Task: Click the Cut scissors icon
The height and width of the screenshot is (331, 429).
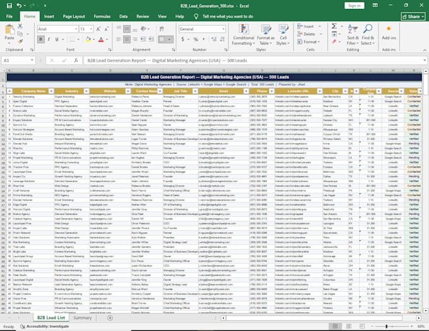Action: tap(20, 26)
